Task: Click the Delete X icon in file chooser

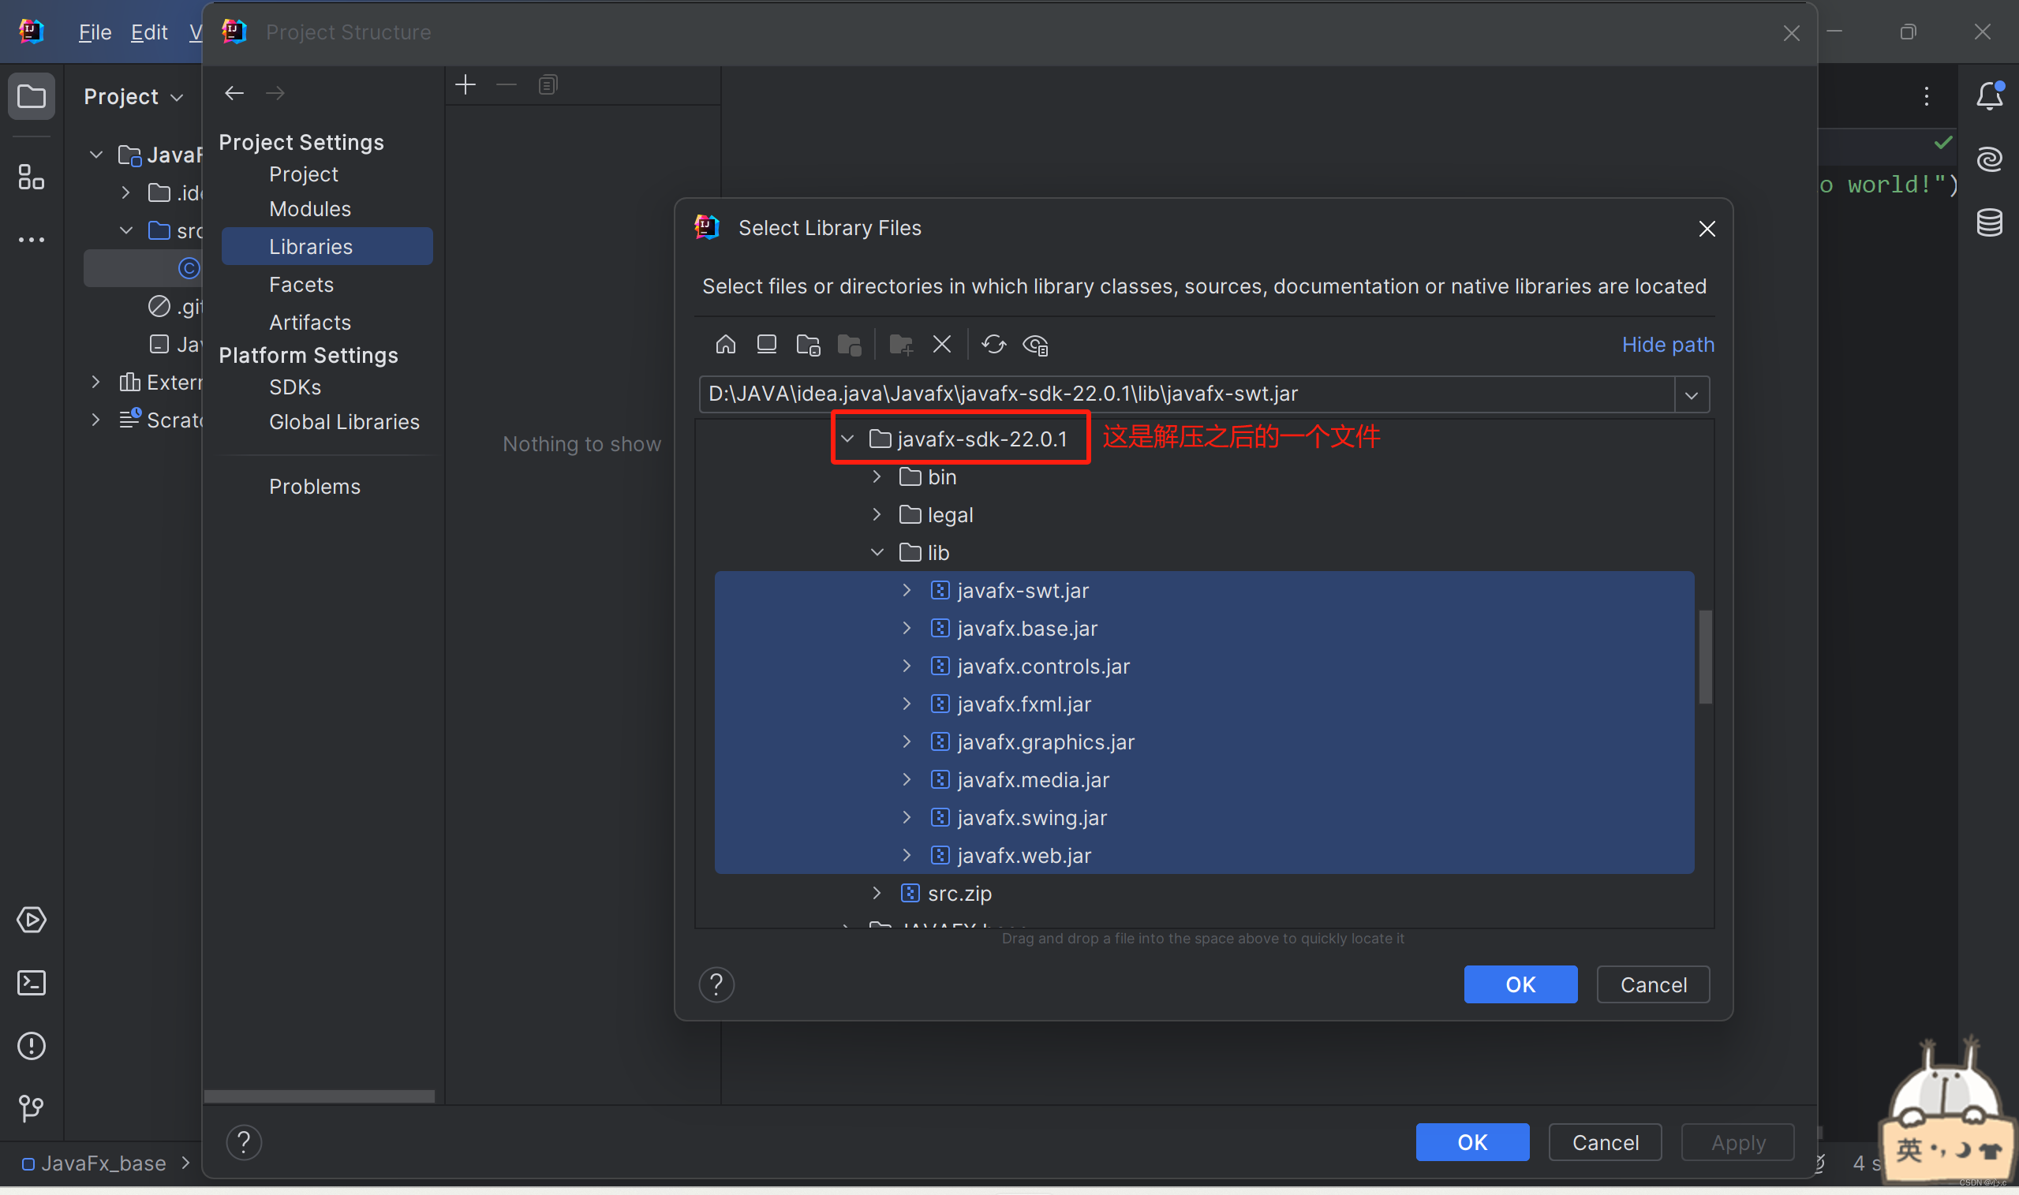Action: [x=941, y=345]
